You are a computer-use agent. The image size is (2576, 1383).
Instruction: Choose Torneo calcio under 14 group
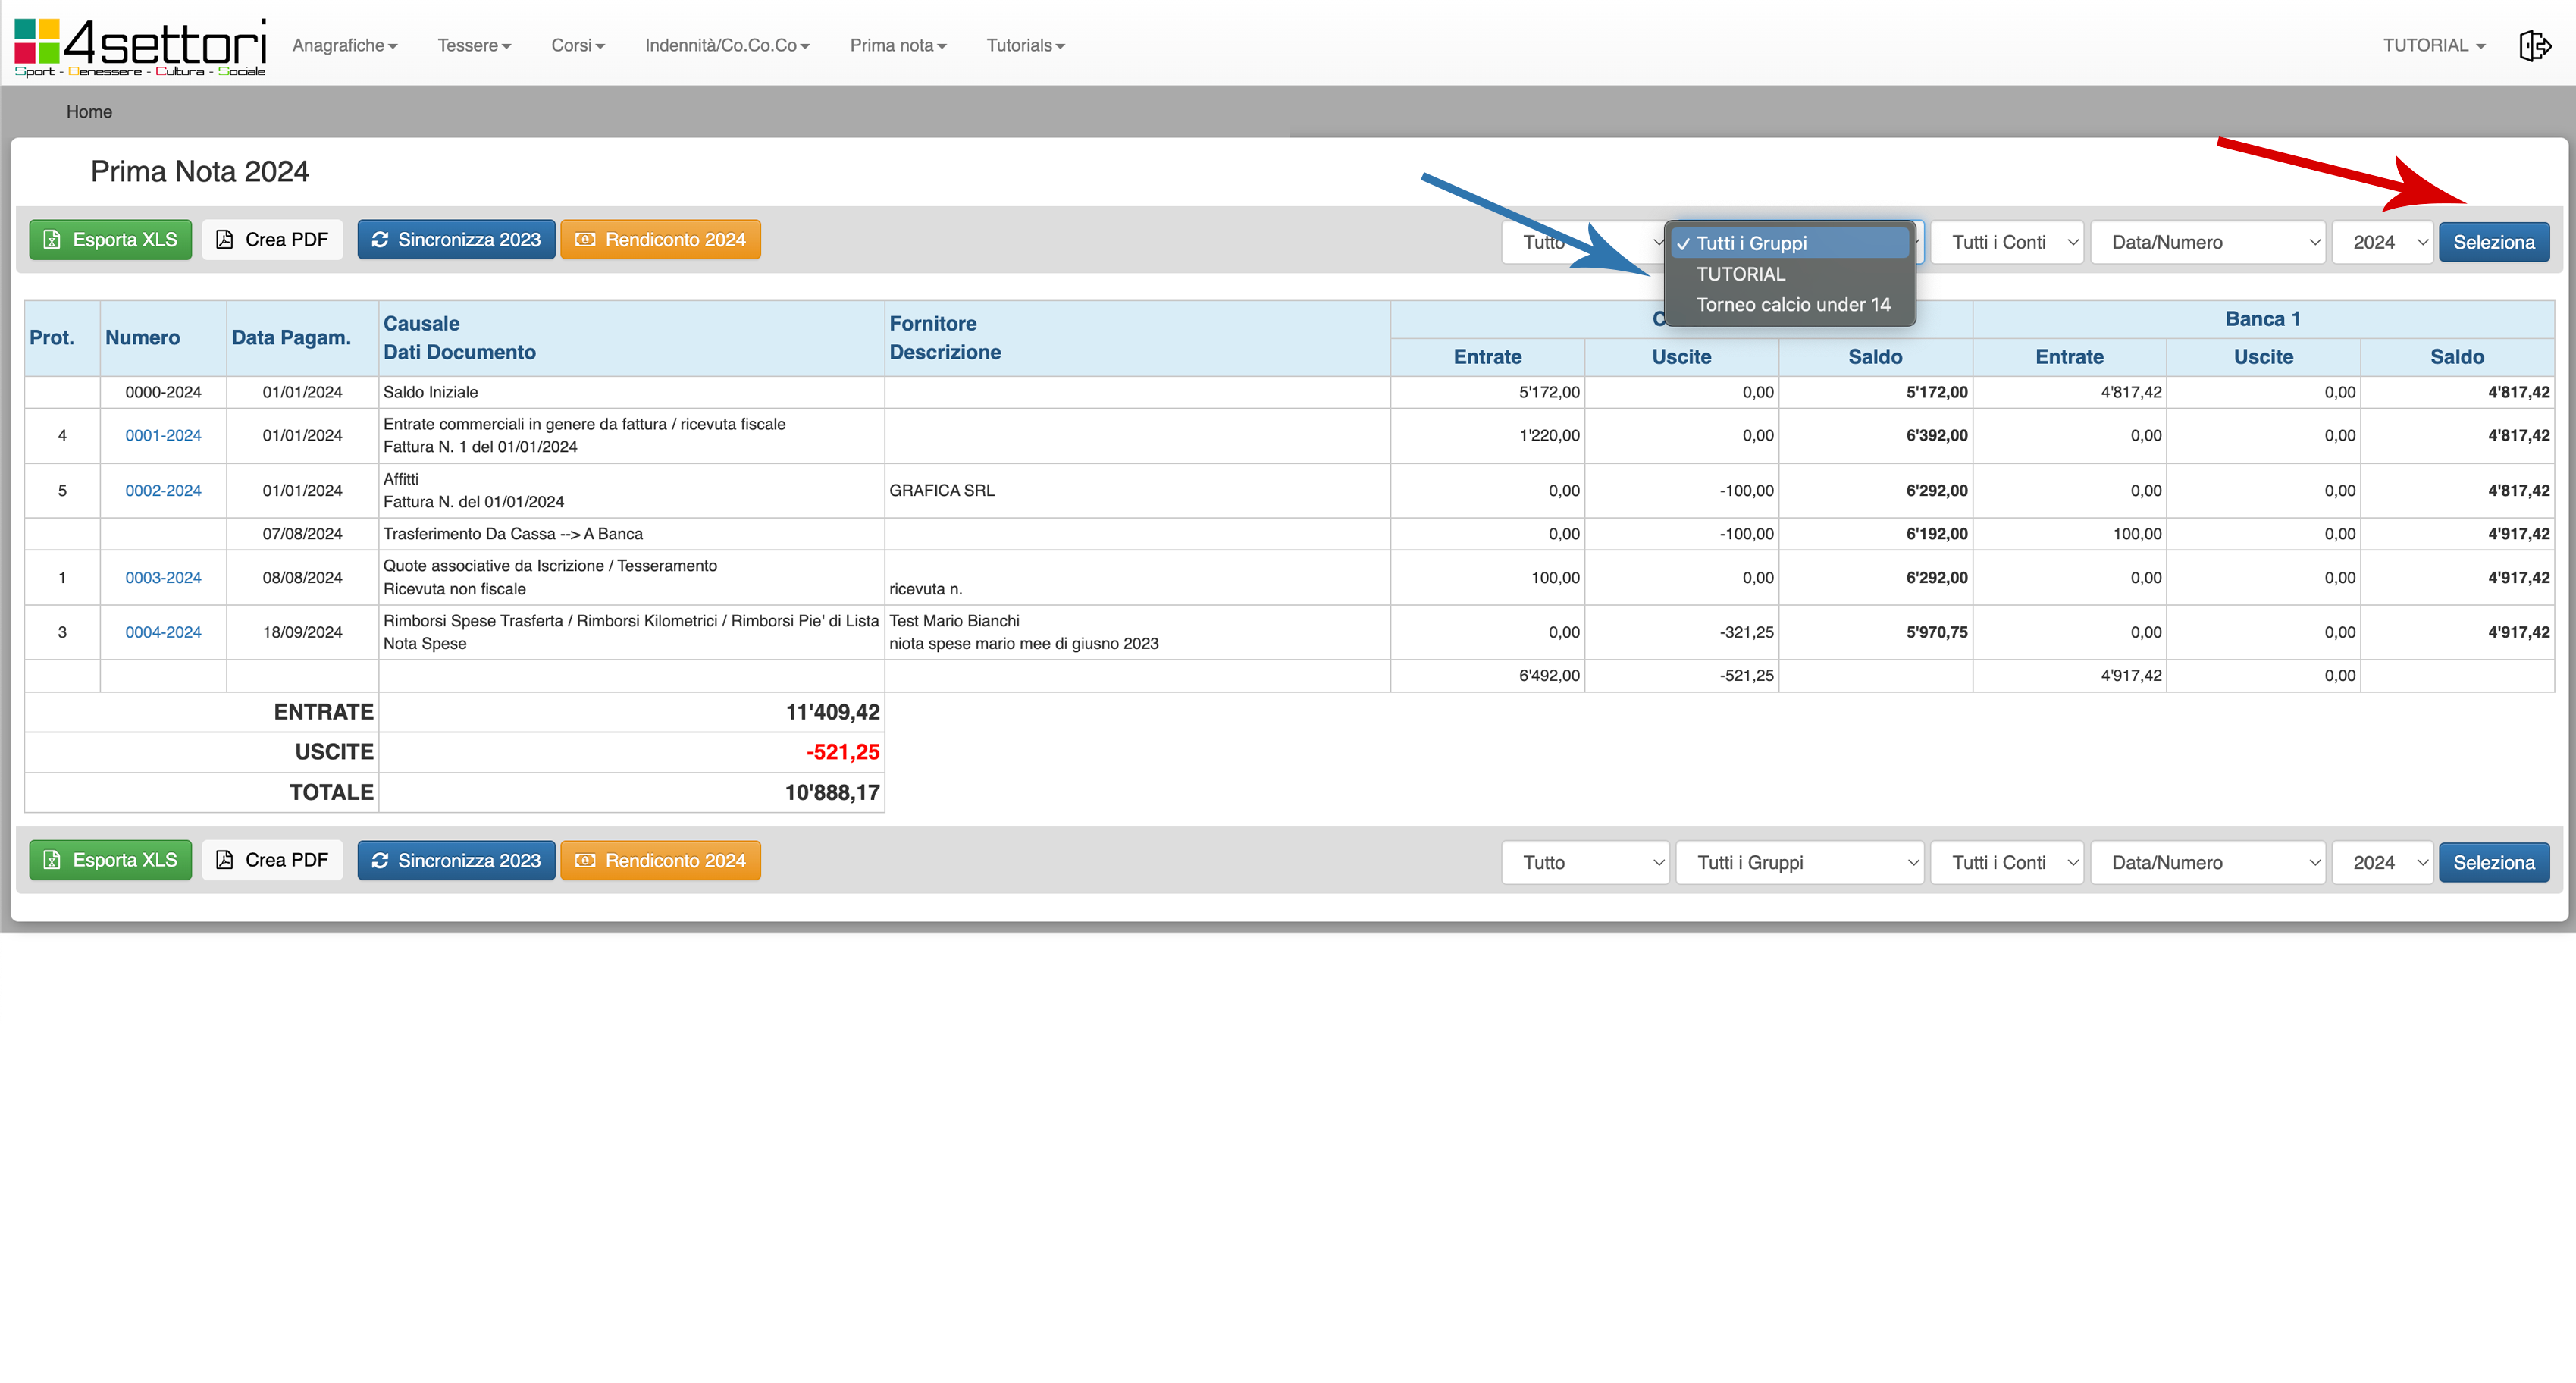tap(1792, 305)
